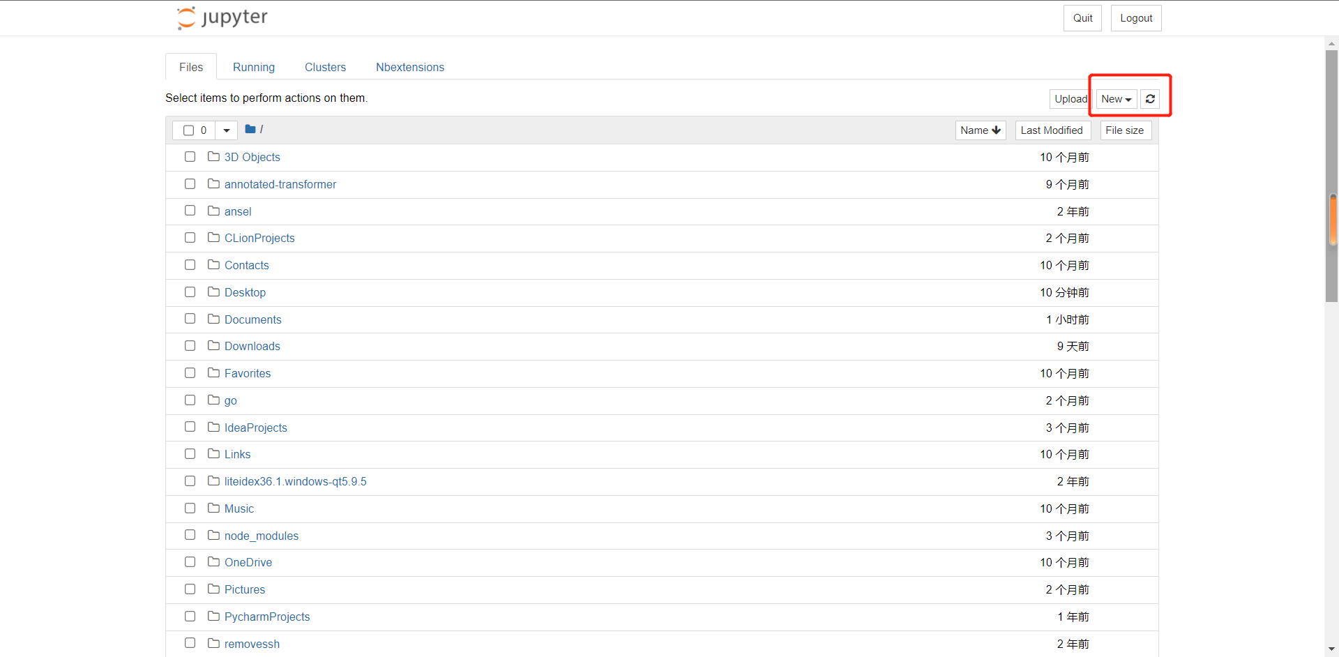Click the Quit button

point(1082,18)
